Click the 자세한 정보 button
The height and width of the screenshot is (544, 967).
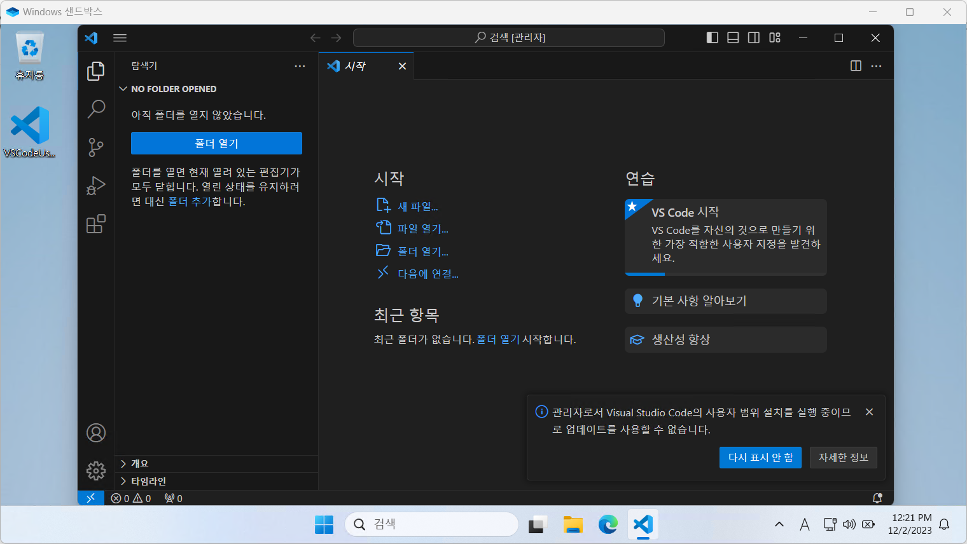(x=844, y=458)
